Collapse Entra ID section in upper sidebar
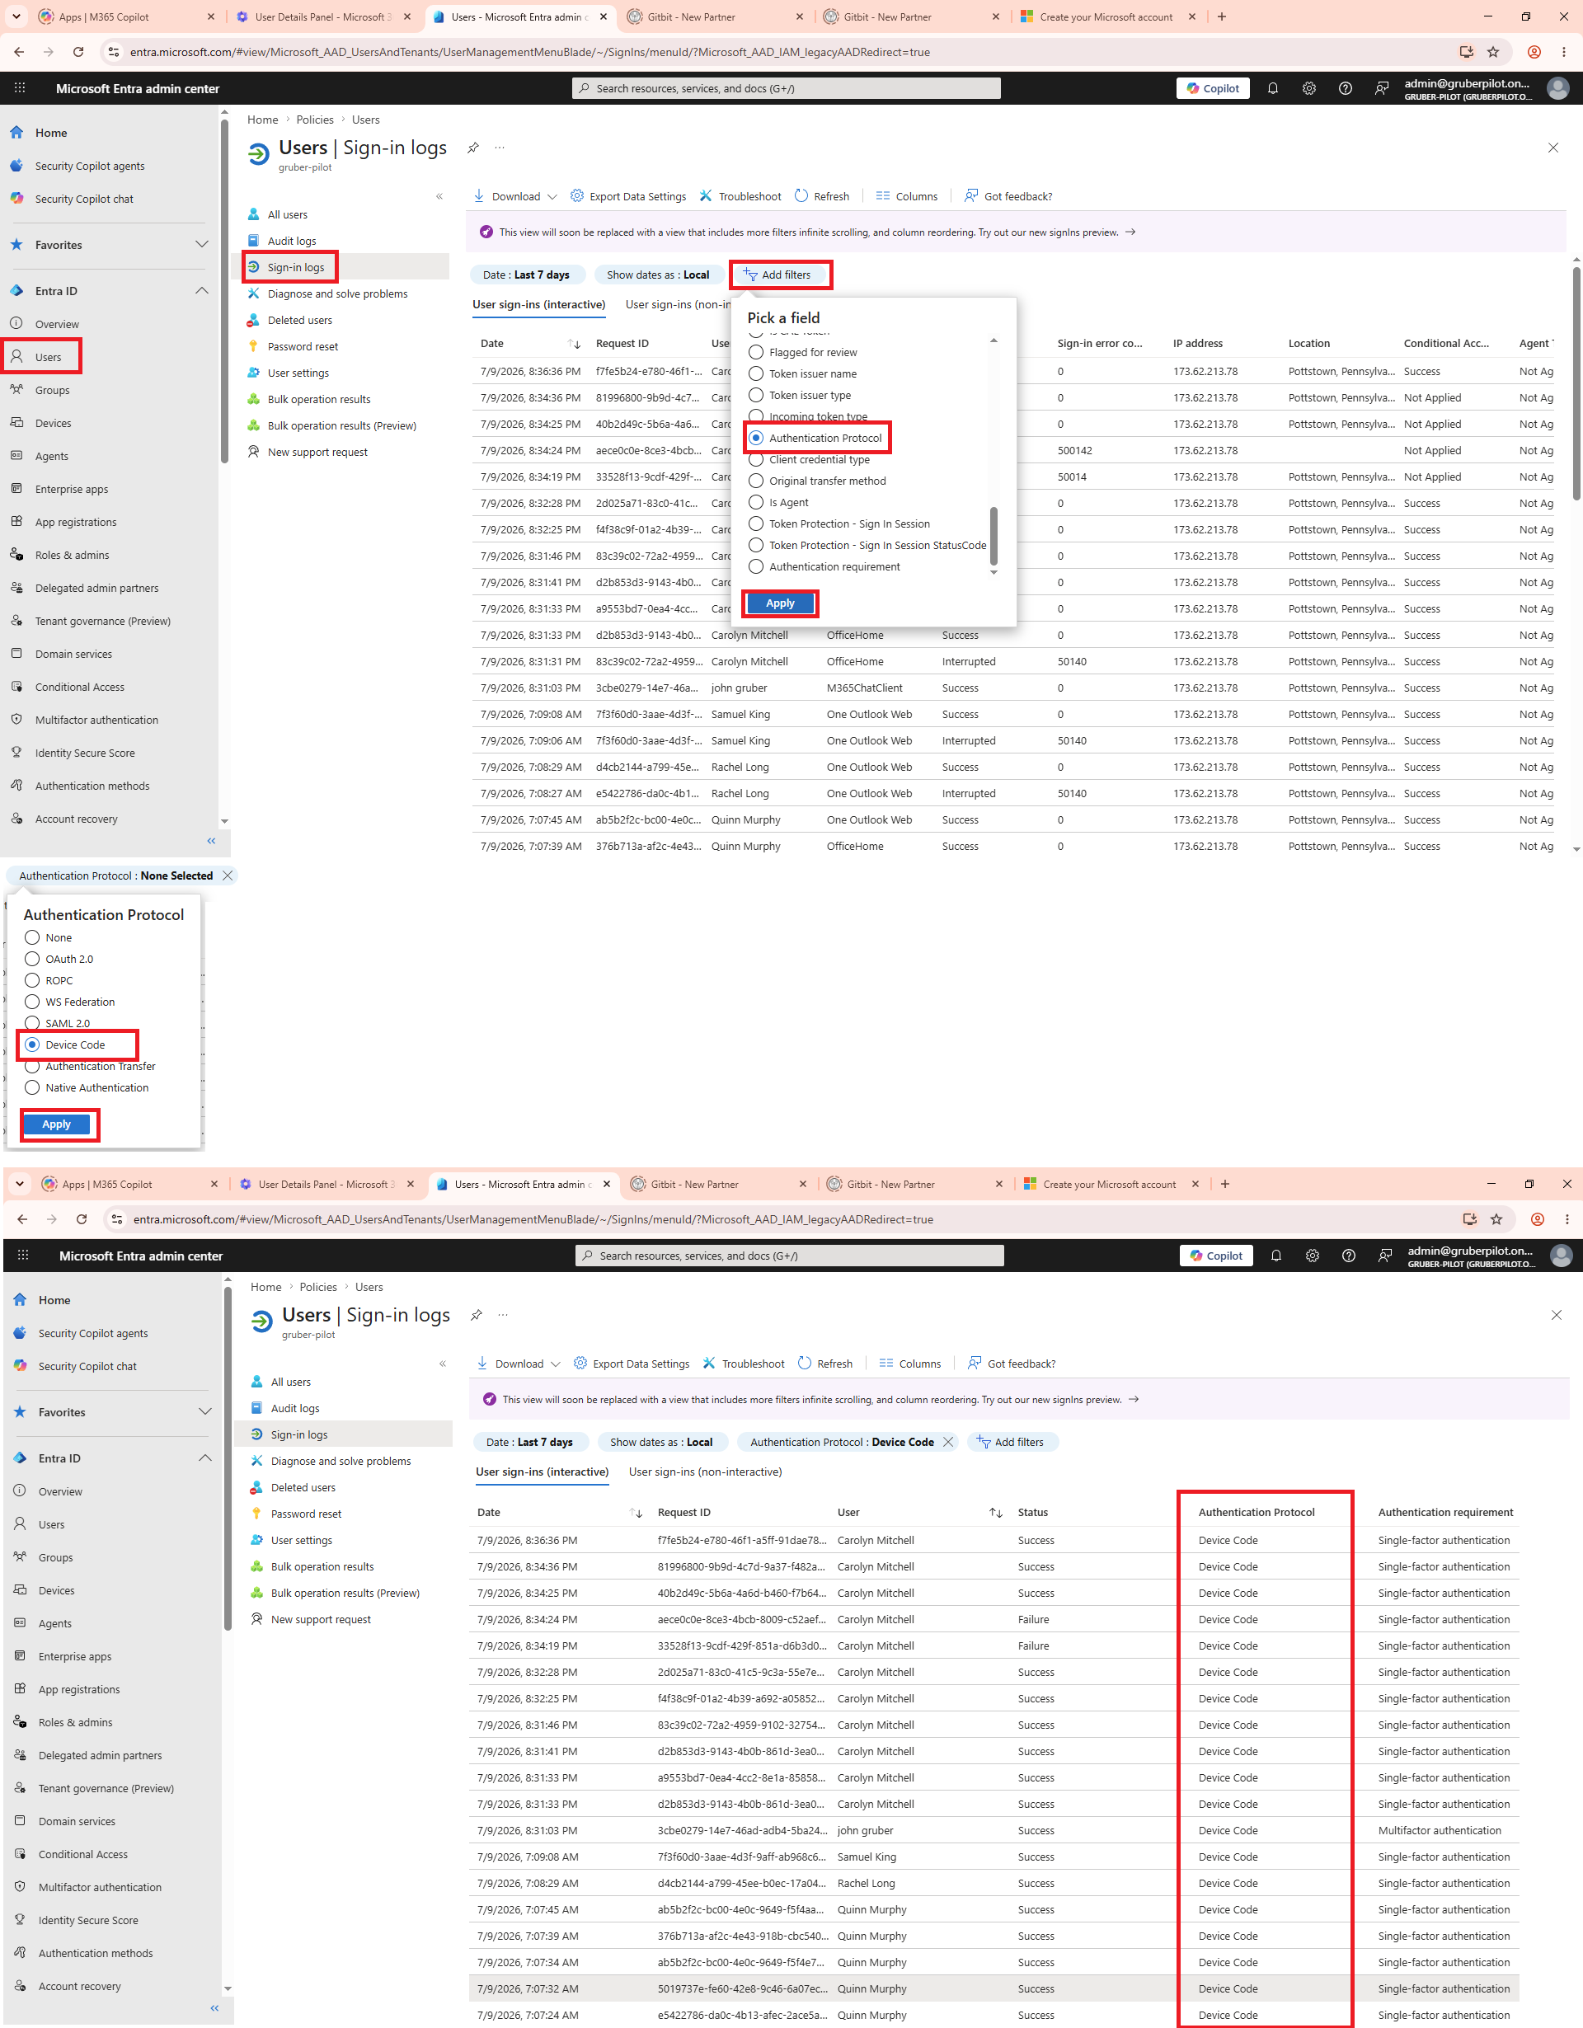 201,291
